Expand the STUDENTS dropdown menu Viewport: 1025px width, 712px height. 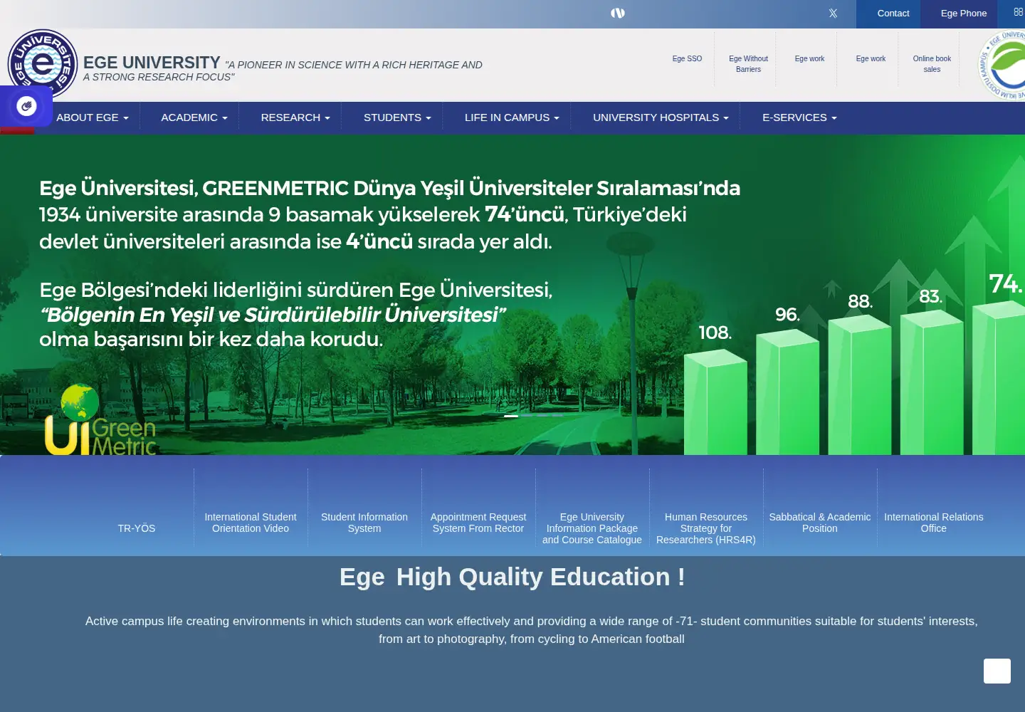point(397,117)
